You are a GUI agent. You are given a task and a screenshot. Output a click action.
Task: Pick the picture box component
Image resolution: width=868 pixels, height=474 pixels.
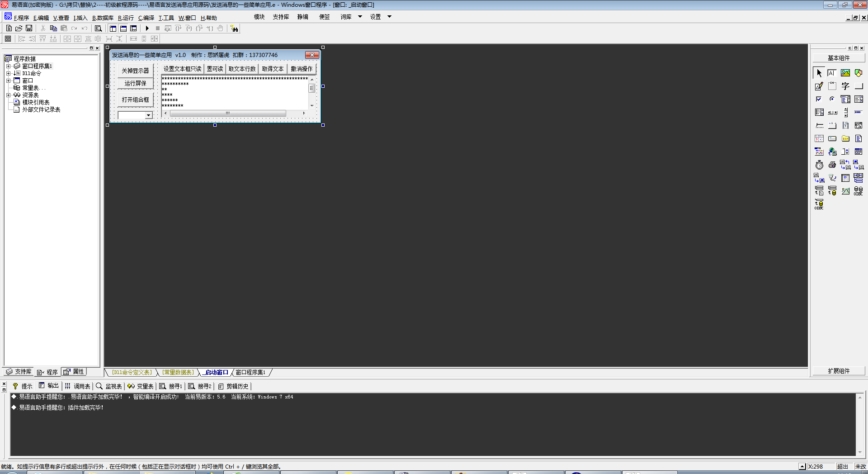845,73
